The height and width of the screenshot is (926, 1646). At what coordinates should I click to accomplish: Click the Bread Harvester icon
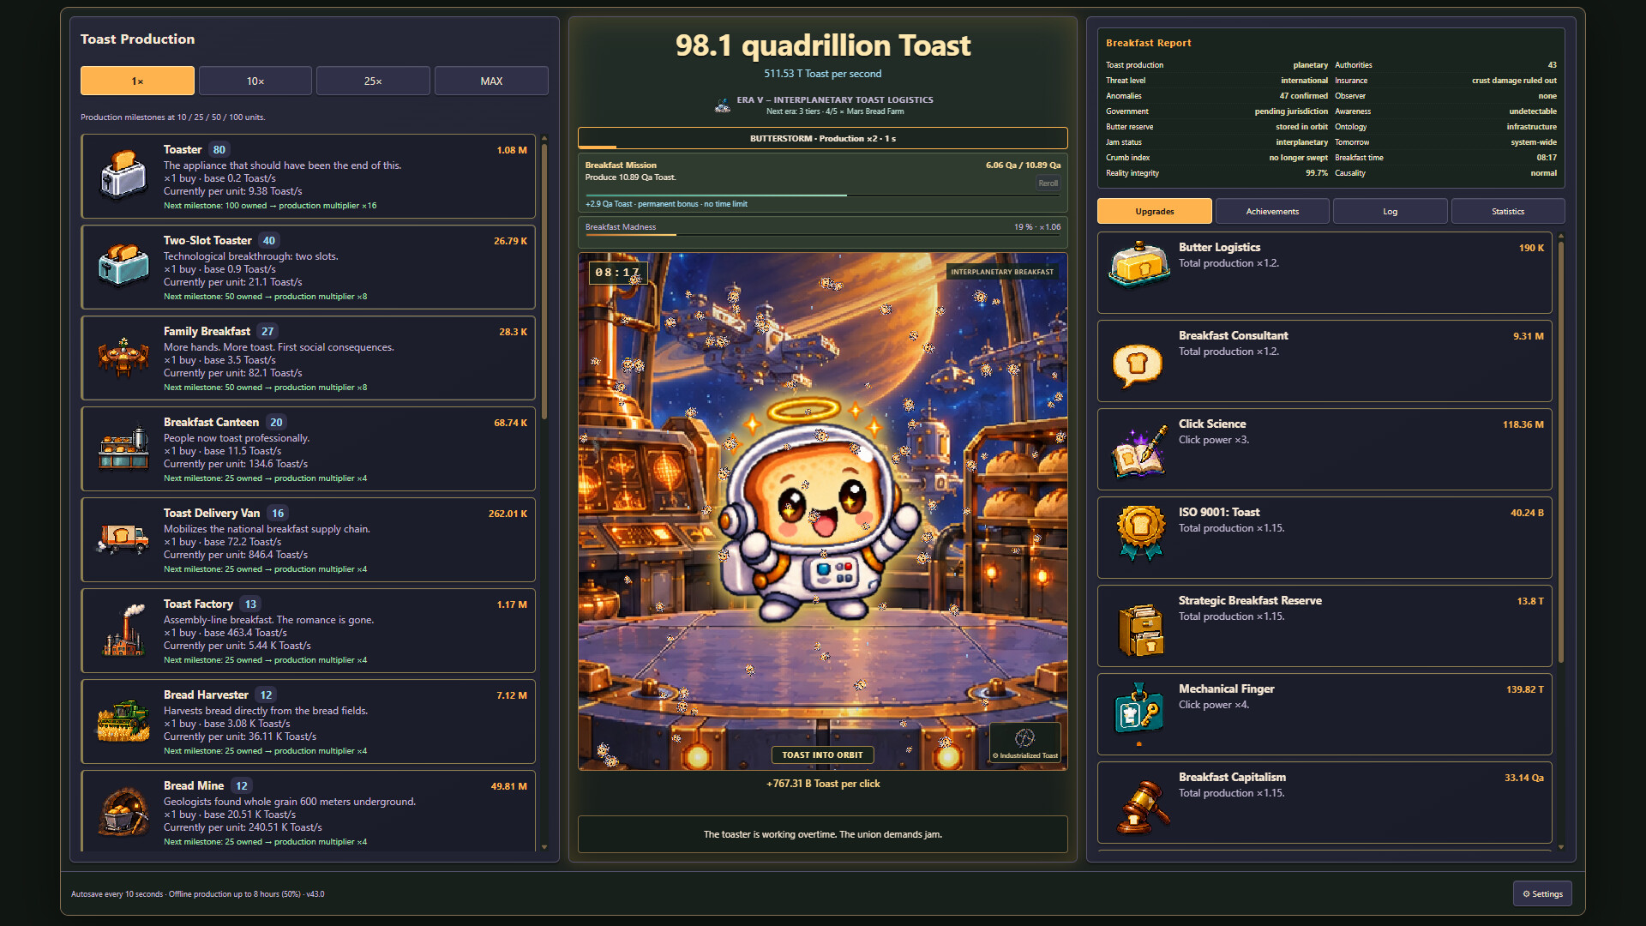click(123, 720)
